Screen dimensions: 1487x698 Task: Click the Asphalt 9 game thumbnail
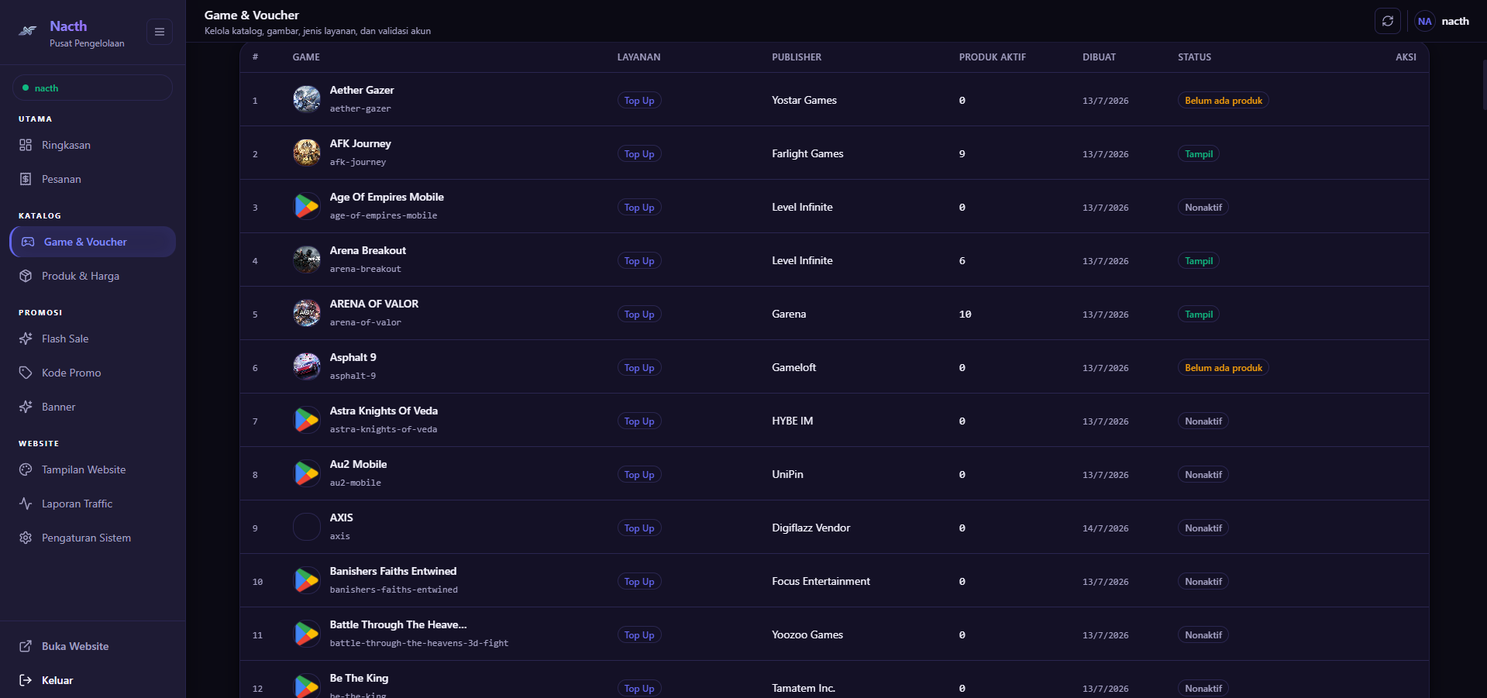click(307, 366)
